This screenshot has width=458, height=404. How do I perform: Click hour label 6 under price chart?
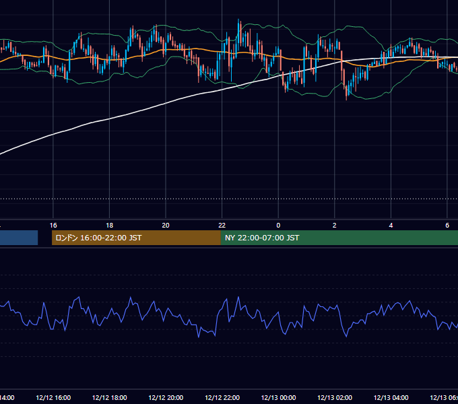point(447,226)
